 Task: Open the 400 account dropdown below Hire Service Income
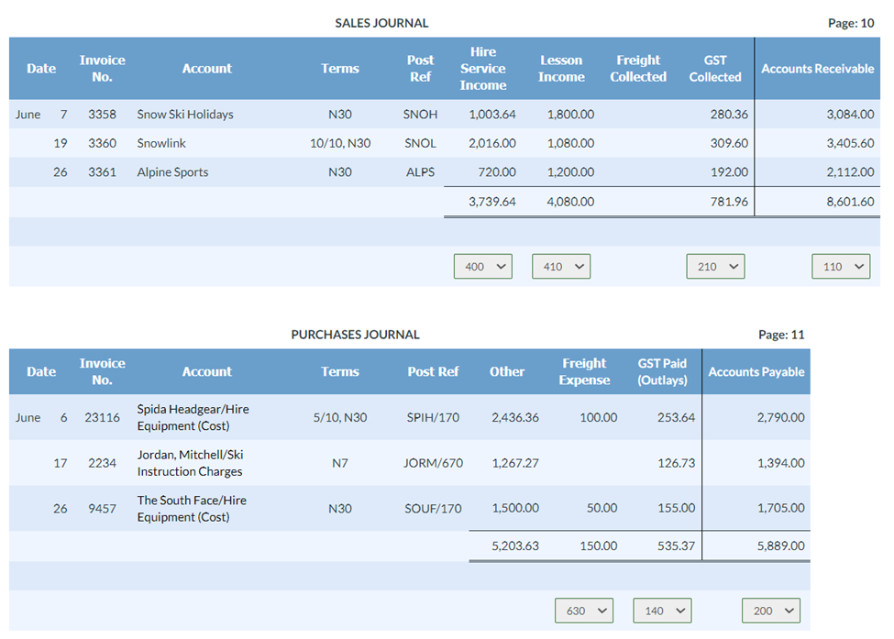tap(482, 266)
